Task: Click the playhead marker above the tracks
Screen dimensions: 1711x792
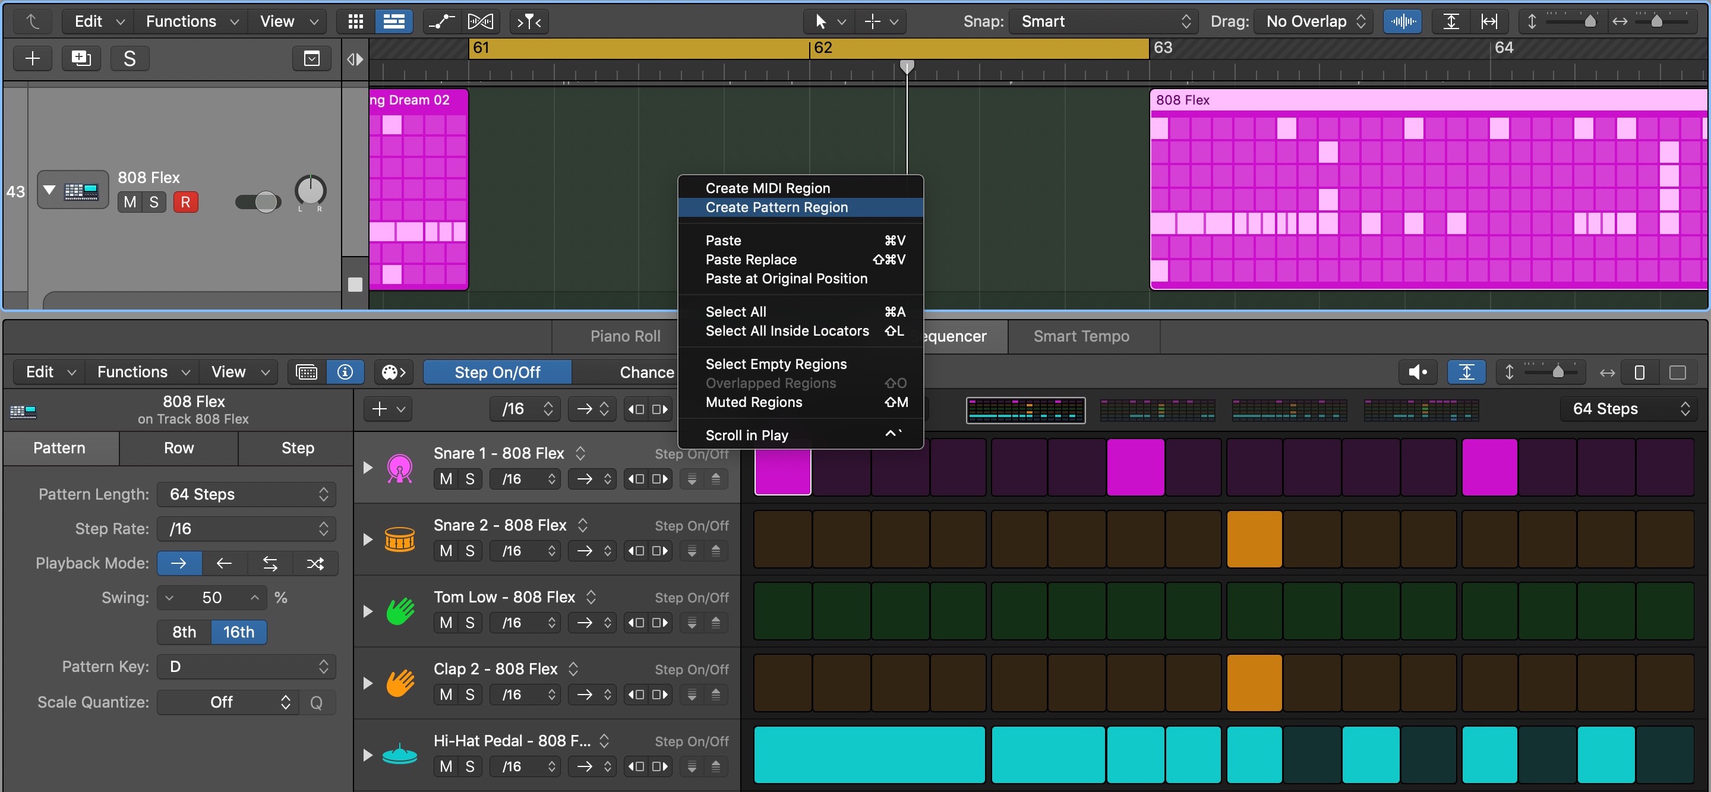Action: pyautogui.click(x=907, y=67)
